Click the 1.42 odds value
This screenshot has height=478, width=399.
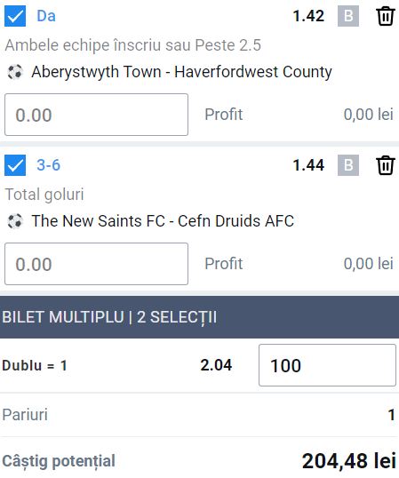(308, 16)
